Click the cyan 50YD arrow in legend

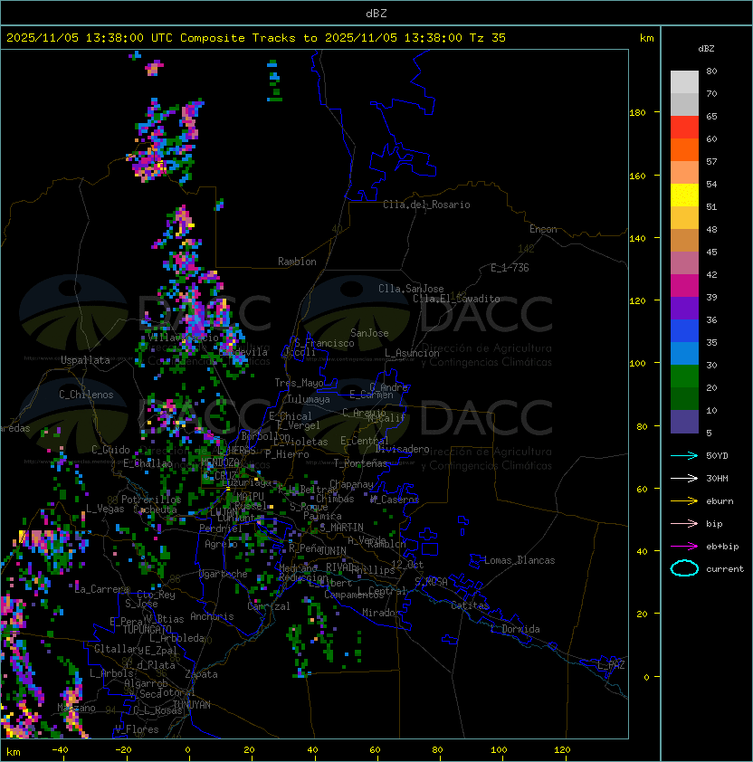pyautogui.click(x=684, y=455)
